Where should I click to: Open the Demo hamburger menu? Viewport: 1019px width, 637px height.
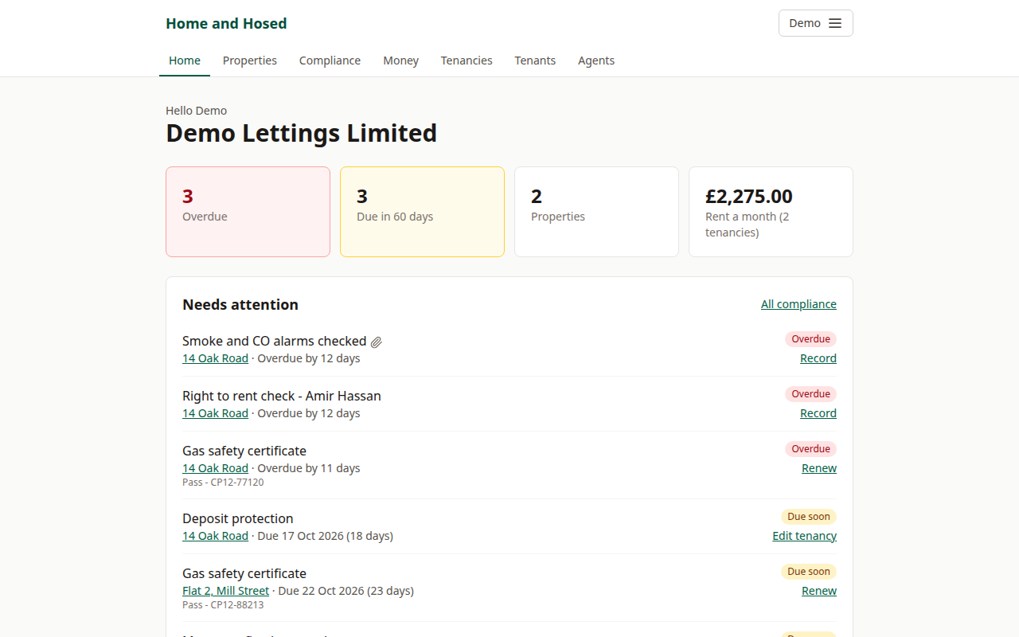[x=815, y=23]
